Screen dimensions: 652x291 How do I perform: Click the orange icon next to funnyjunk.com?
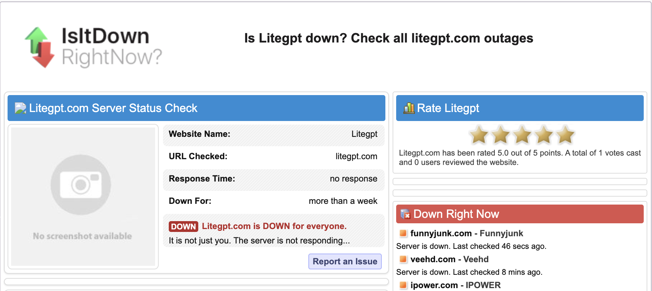(x=403, y=233)
